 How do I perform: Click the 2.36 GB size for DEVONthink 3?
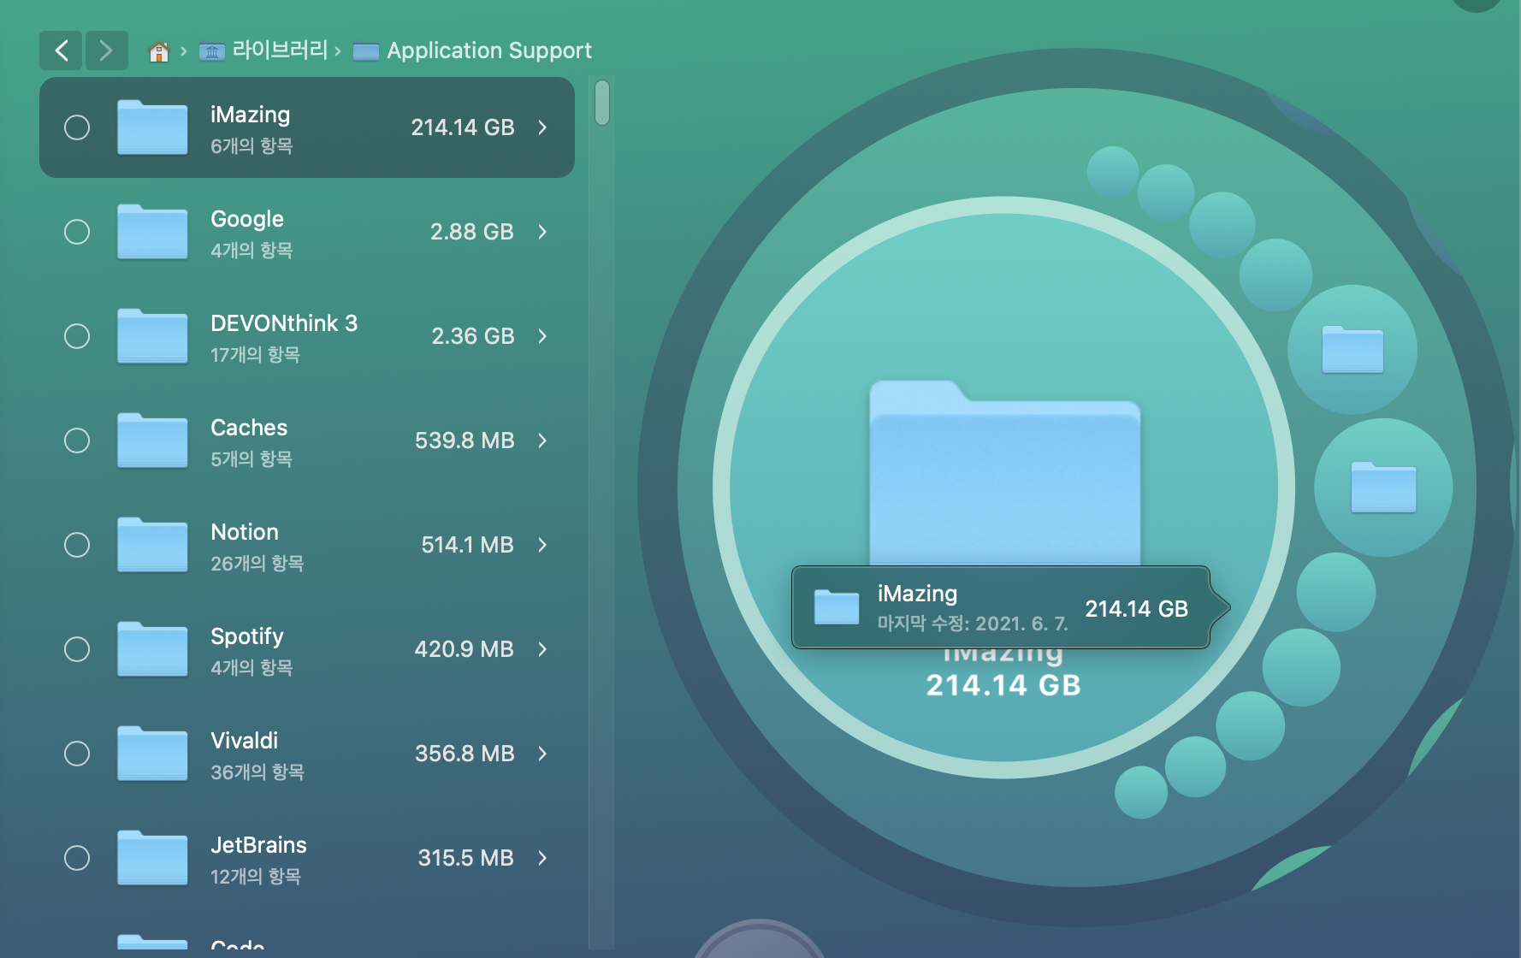click(x=473, y=336)
